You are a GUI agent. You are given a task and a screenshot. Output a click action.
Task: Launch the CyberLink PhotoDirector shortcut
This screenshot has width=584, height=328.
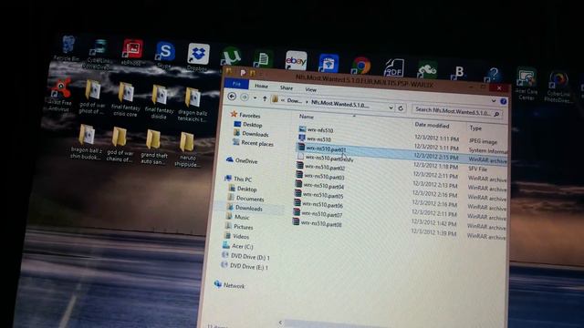coord(558,87)
